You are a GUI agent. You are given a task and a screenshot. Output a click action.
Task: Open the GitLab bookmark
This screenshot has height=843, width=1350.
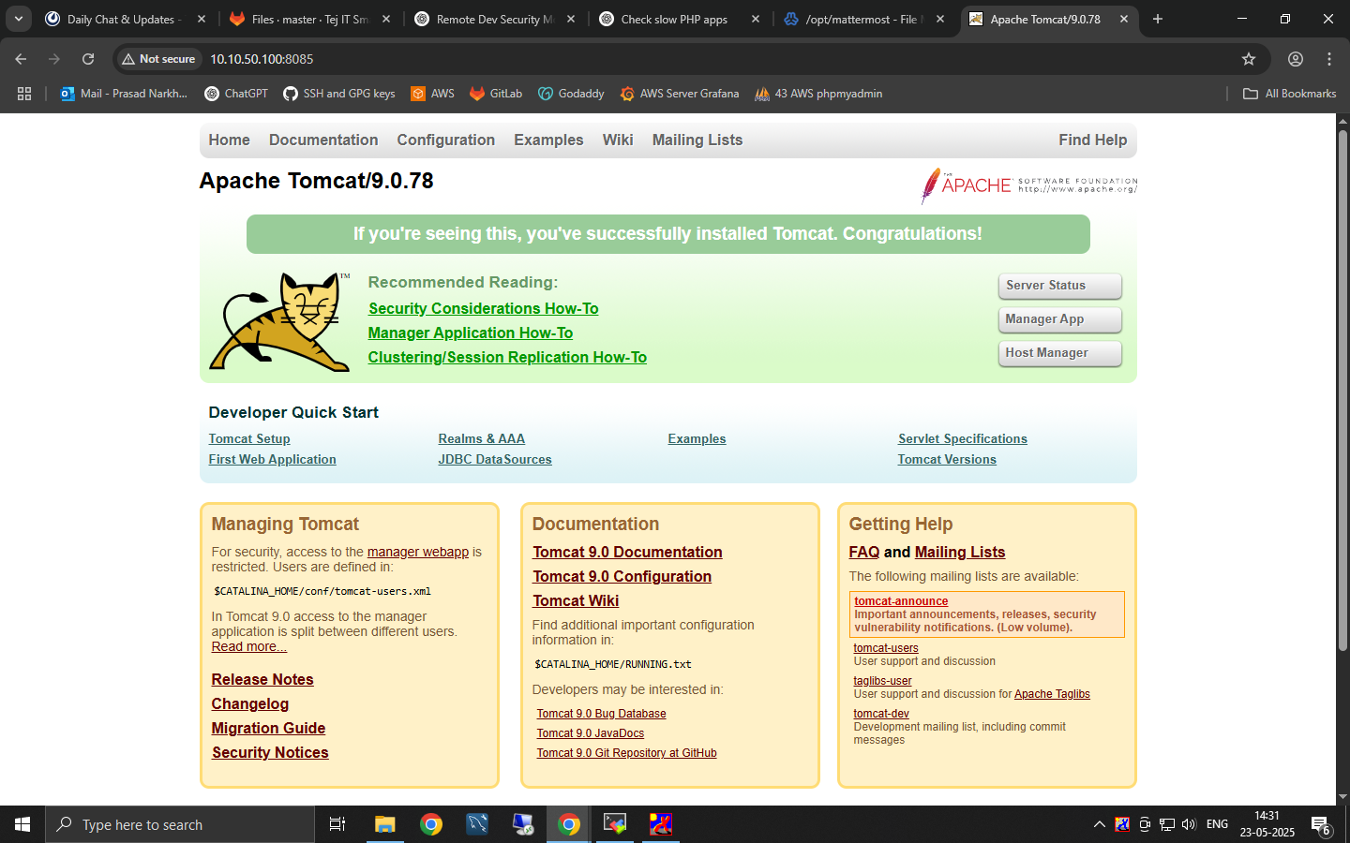point(496,94)
